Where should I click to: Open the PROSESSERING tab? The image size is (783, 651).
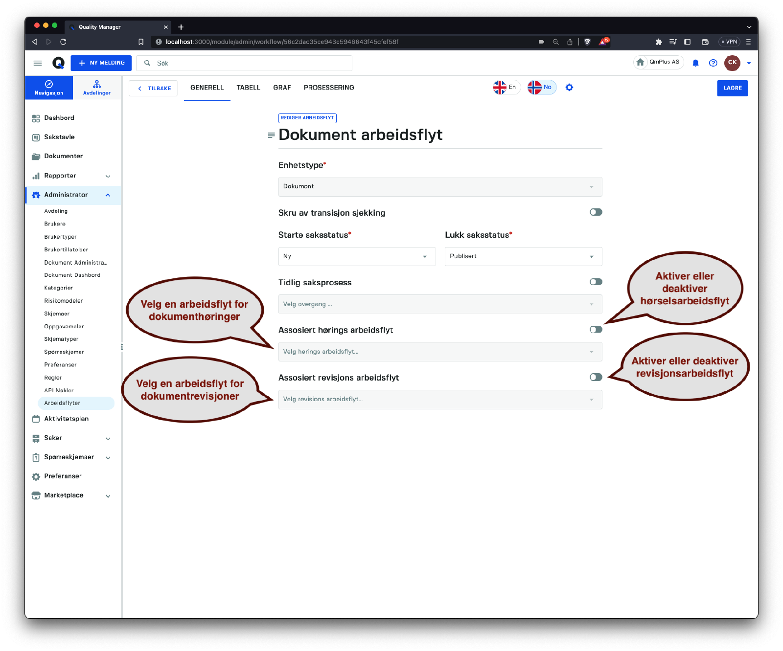pos(328,88)
